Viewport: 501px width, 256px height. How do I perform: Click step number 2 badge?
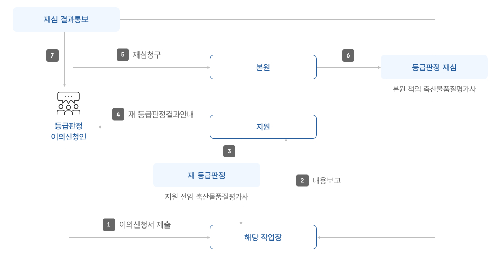tap(302, 180)
